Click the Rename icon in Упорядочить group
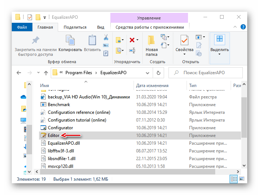 tap(132, 50)
